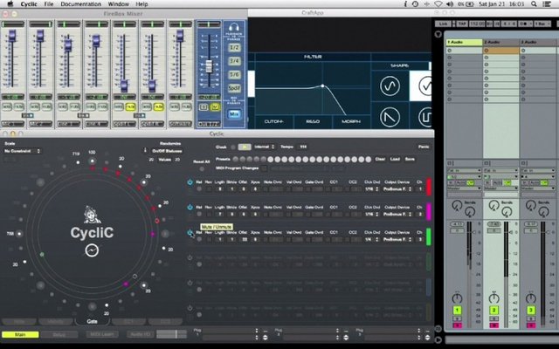
Task: Select the sine wave shape in CraftApp
Action: pos(390,86)
